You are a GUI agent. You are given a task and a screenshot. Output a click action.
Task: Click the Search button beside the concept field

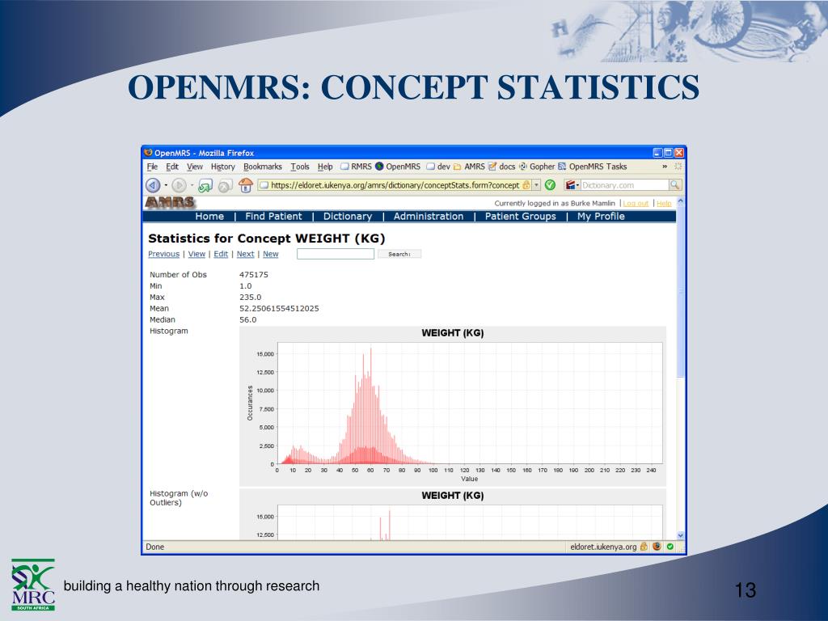coord(399,254)
